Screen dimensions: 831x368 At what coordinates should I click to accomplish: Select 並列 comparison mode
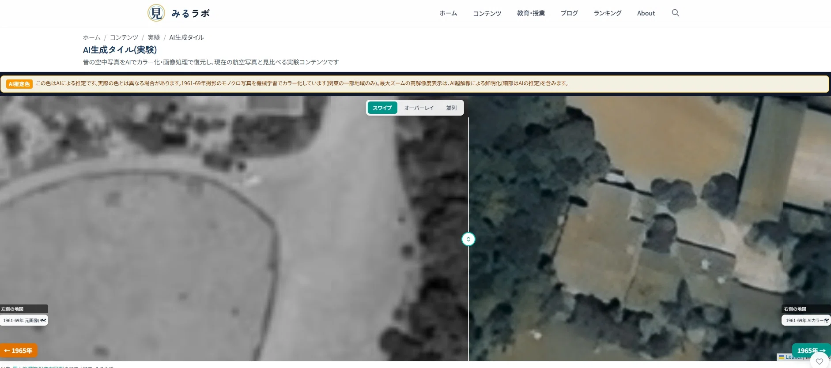pyautogui.click(x=451, y=108)
